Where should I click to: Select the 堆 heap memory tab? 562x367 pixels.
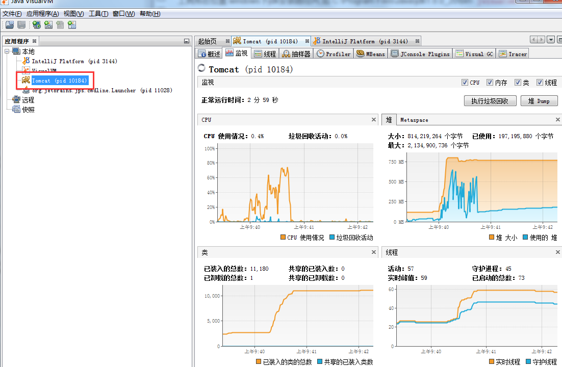[389, 120]
